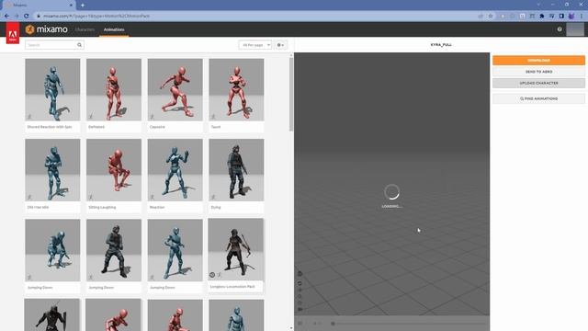Click the KYRA_FULL character title
This screenshot has height=331, width=588.
[441, 45]
